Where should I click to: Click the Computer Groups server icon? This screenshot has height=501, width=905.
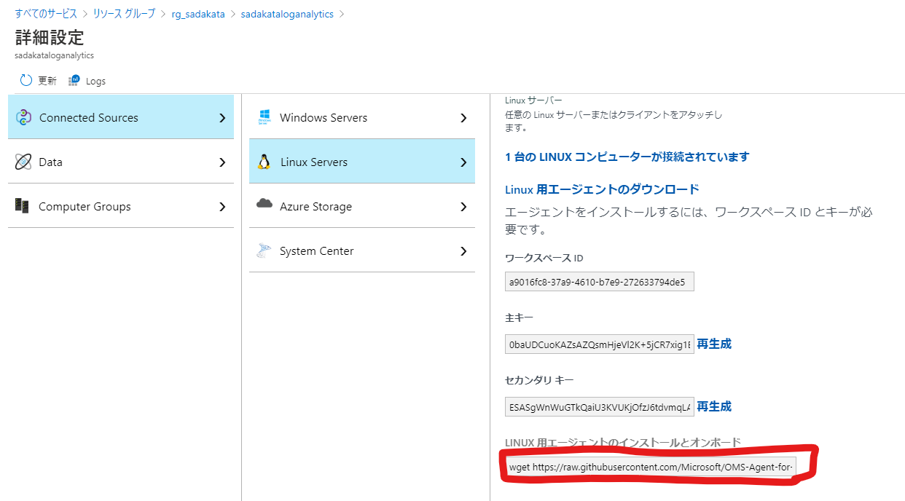(22, 206)
